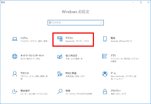Screen dimensions: 151x104
Task: Open the システム laptop icon
Action: (15, 39)
